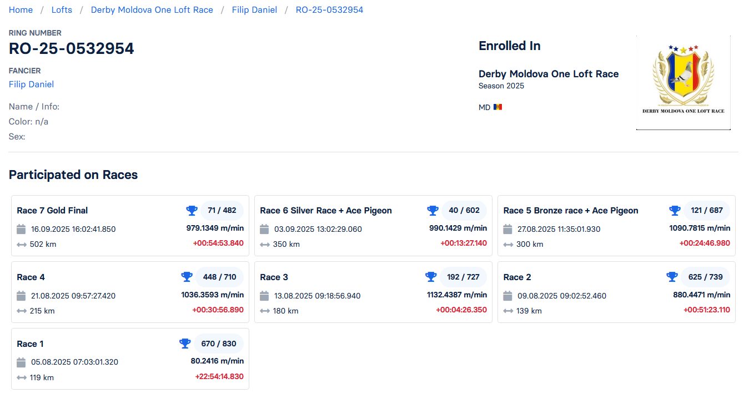Click the distance arrows icon beside 502 km
Viewport: 744px width, 398px height.
click(22, 245)
